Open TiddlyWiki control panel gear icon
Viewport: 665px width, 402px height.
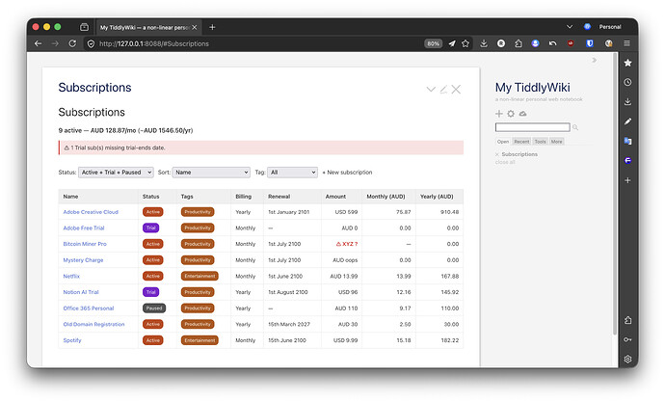[x=511, y=114]
